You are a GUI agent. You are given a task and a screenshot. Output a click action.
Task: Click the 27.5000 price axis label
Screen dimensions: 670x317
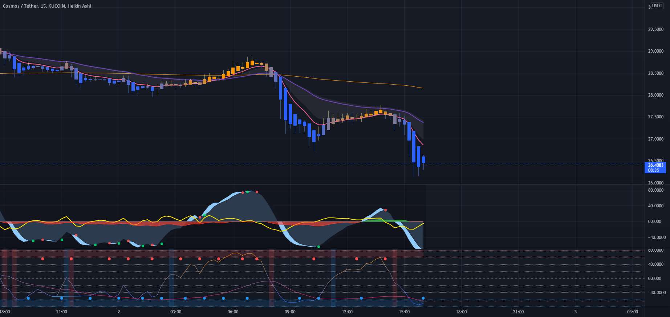tap(655, 117)
